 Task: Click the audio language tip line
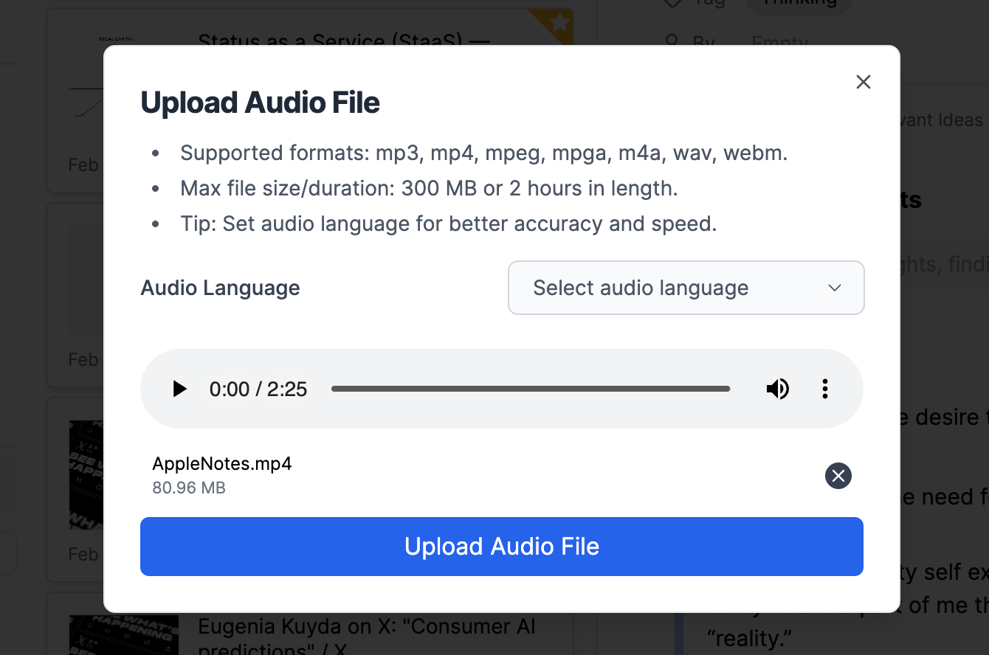pyautogui.click(x=449, y=223)
